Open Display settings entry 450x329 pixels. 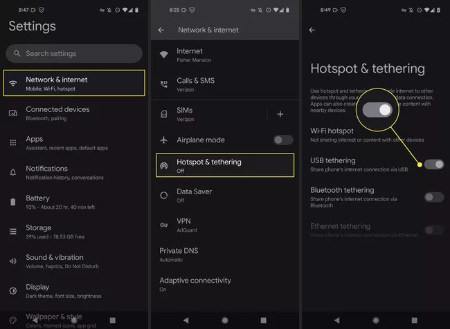(x=74, y=291)
